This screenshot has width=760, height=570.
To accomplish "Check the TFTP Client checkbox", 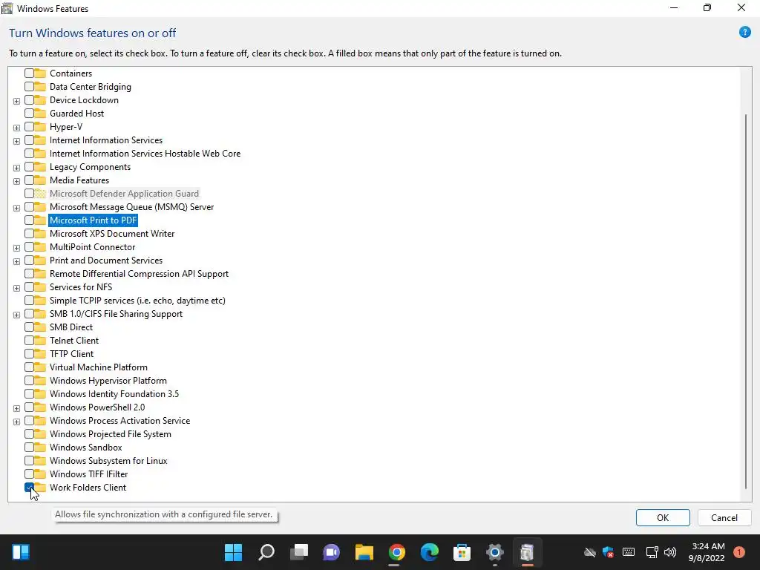I will [29, 354].
